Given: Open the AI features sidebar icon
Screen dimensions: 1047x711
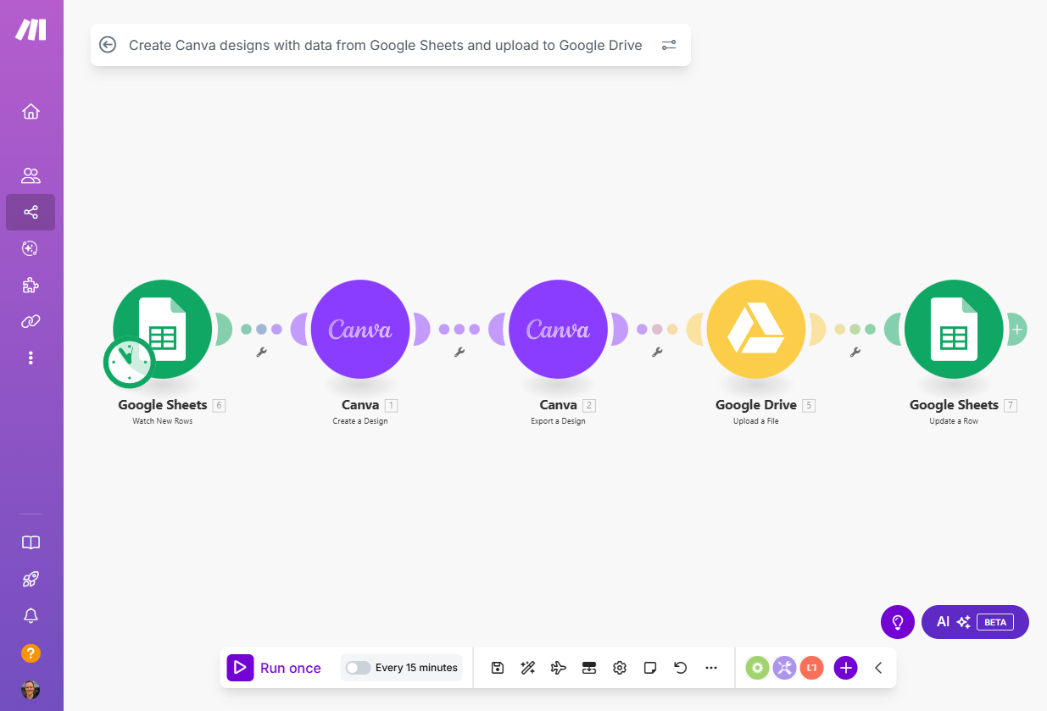Looking at the screenshot, I should pos(31,248).
